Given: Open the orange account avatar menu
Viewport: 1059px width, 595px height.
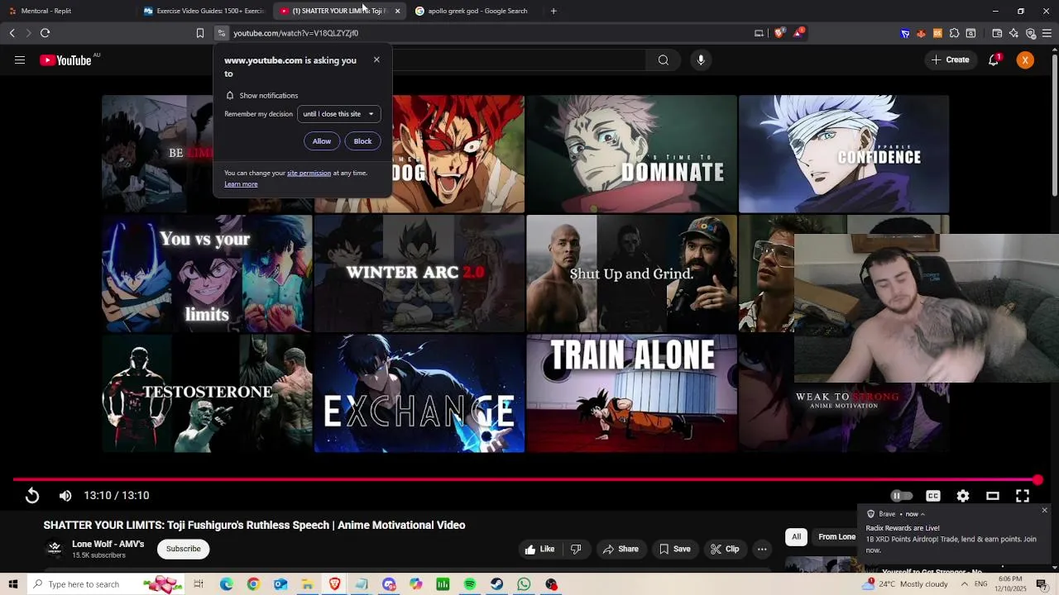Looking at the screenshot, I should click(1025, 60).
